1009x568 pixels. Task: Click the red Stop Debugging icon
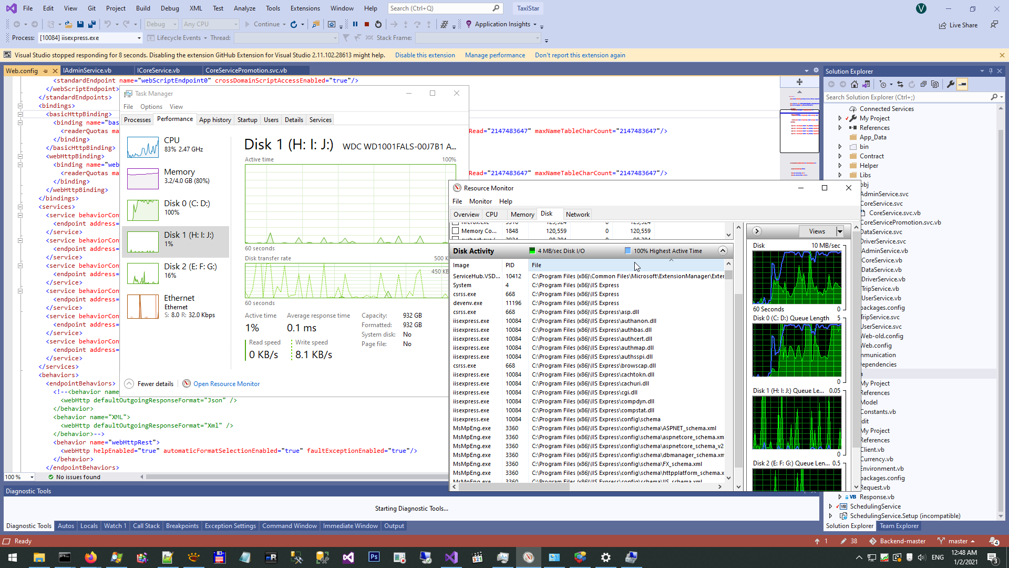(367, 24)
